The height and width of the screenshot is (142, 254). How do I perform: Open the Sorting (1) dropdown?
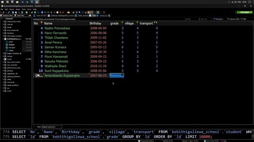pyautogui.click(x=218, y=19)
